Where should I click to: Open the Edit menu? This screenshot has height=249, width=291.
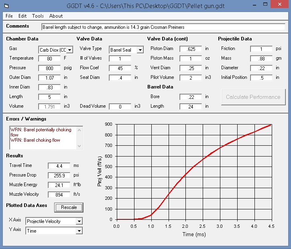(x=22, y=16)
